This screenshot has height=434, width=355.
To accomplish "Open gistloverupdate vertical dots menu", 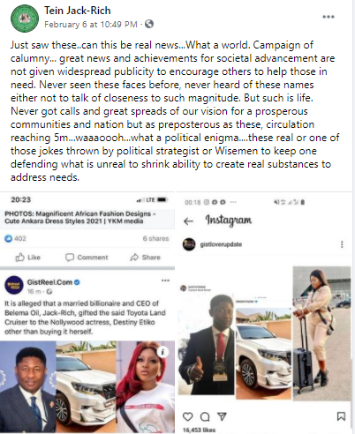I will coord(342,244).
